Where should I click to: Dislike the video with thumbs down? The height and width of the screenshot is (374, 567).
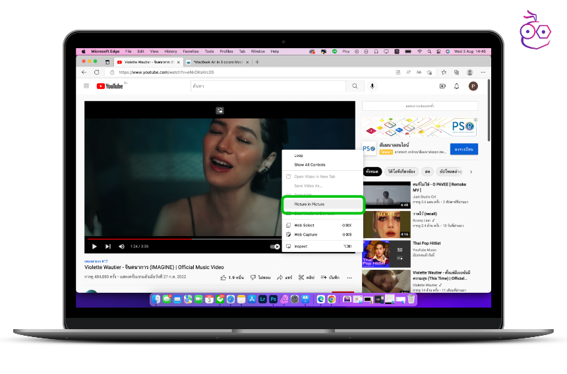(253, 278)
